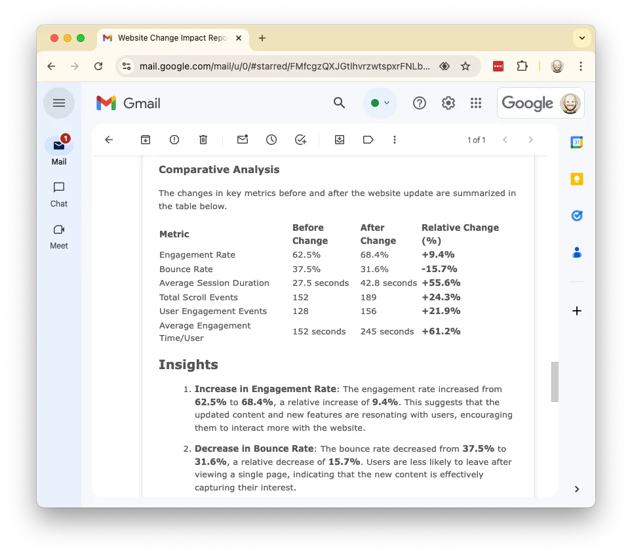Click the +55.6% relative change value
632x556 pixels.
tap(441, 283)
